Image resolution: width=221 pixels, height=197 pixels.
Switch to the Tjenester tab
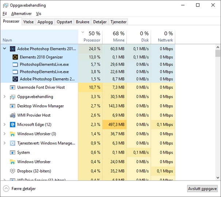[x=118, y=22]
